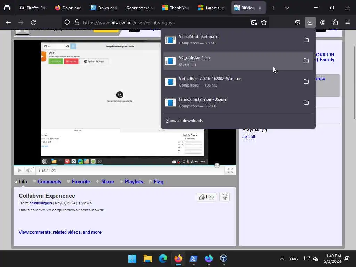This screenshot has height=267, width=356.
Task: Switch to Downloads VirtualBox tab
Action: (x=104, y=8)
